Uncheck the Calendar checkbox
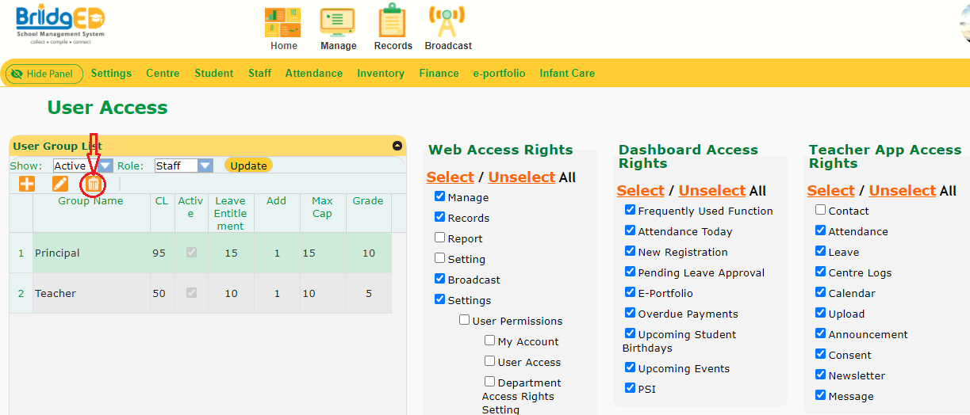 pos(820,292)
